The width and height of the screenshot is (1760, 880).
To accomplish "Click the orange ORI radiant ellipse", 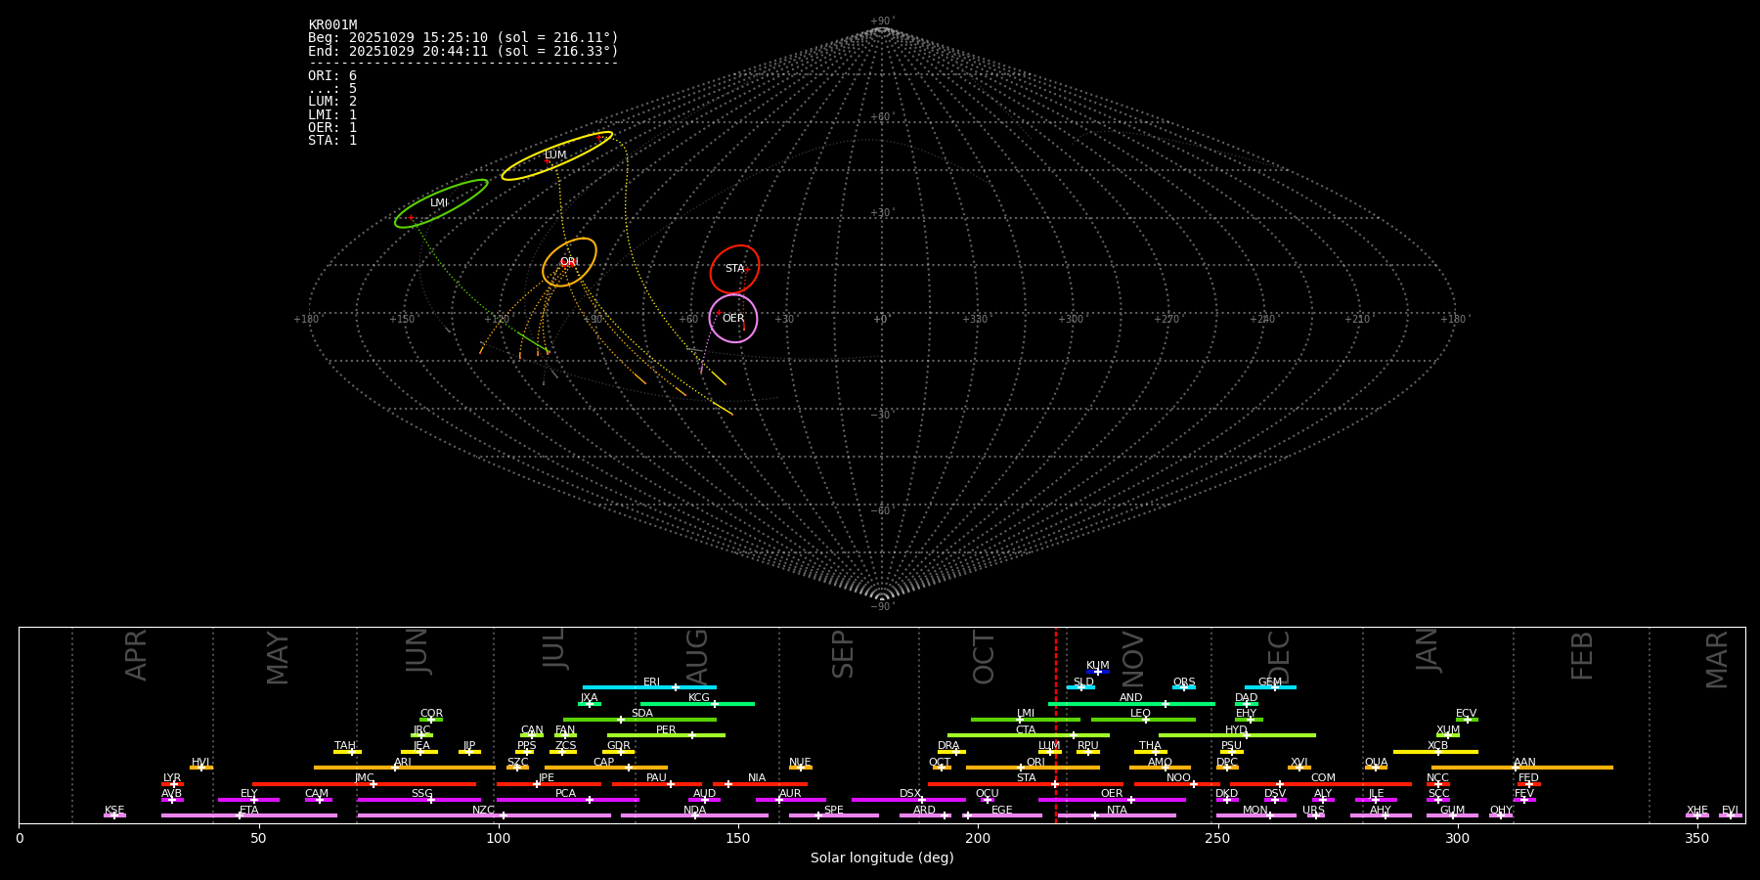I will (x=569, y=262).
